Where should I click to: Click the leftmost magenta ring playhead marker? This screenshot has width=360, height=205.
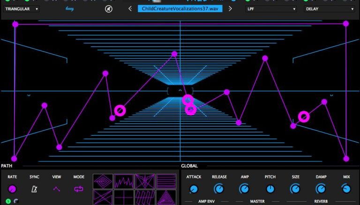pyautogui.click(x=120, y=110)
